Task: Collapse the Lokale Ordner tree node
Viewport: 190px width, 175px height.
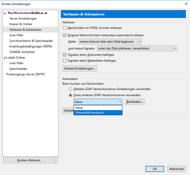Action: click(5, 58)
